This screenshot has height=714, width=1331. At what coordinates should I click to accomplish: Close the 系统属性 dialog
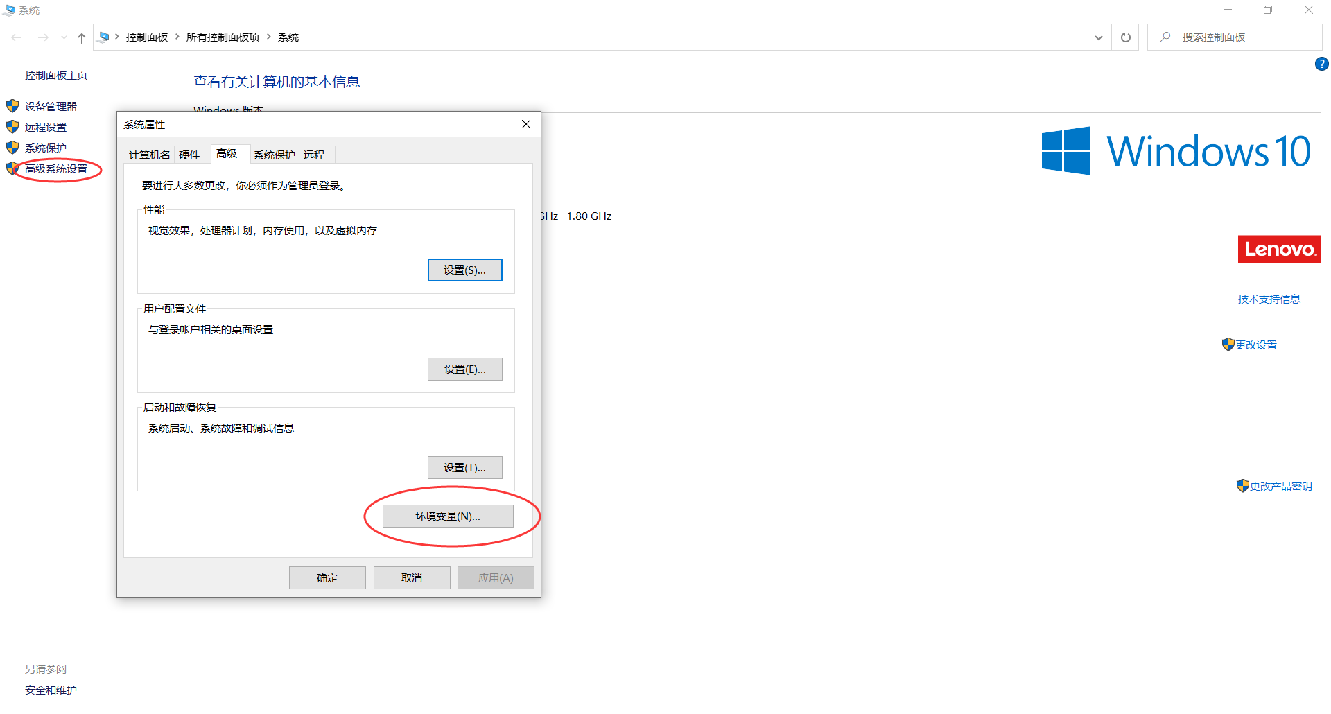pos(526,124)
